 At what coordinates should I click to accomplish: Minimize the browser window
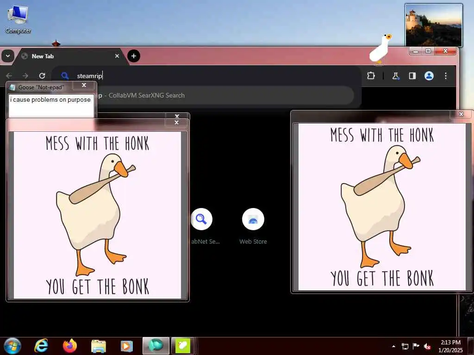click(415, 51)
